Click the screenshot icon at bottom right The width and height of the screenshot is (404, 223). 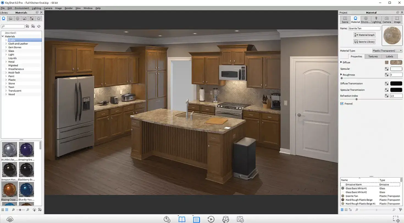pos(396,219)
